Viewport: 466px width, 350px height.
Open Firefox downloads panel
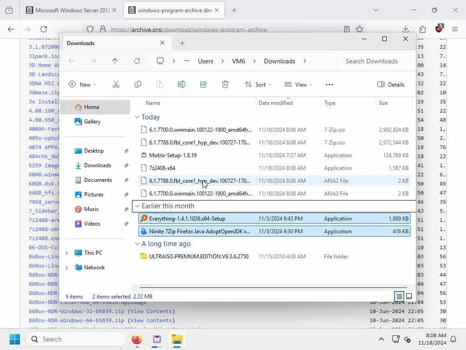(405, 29)
